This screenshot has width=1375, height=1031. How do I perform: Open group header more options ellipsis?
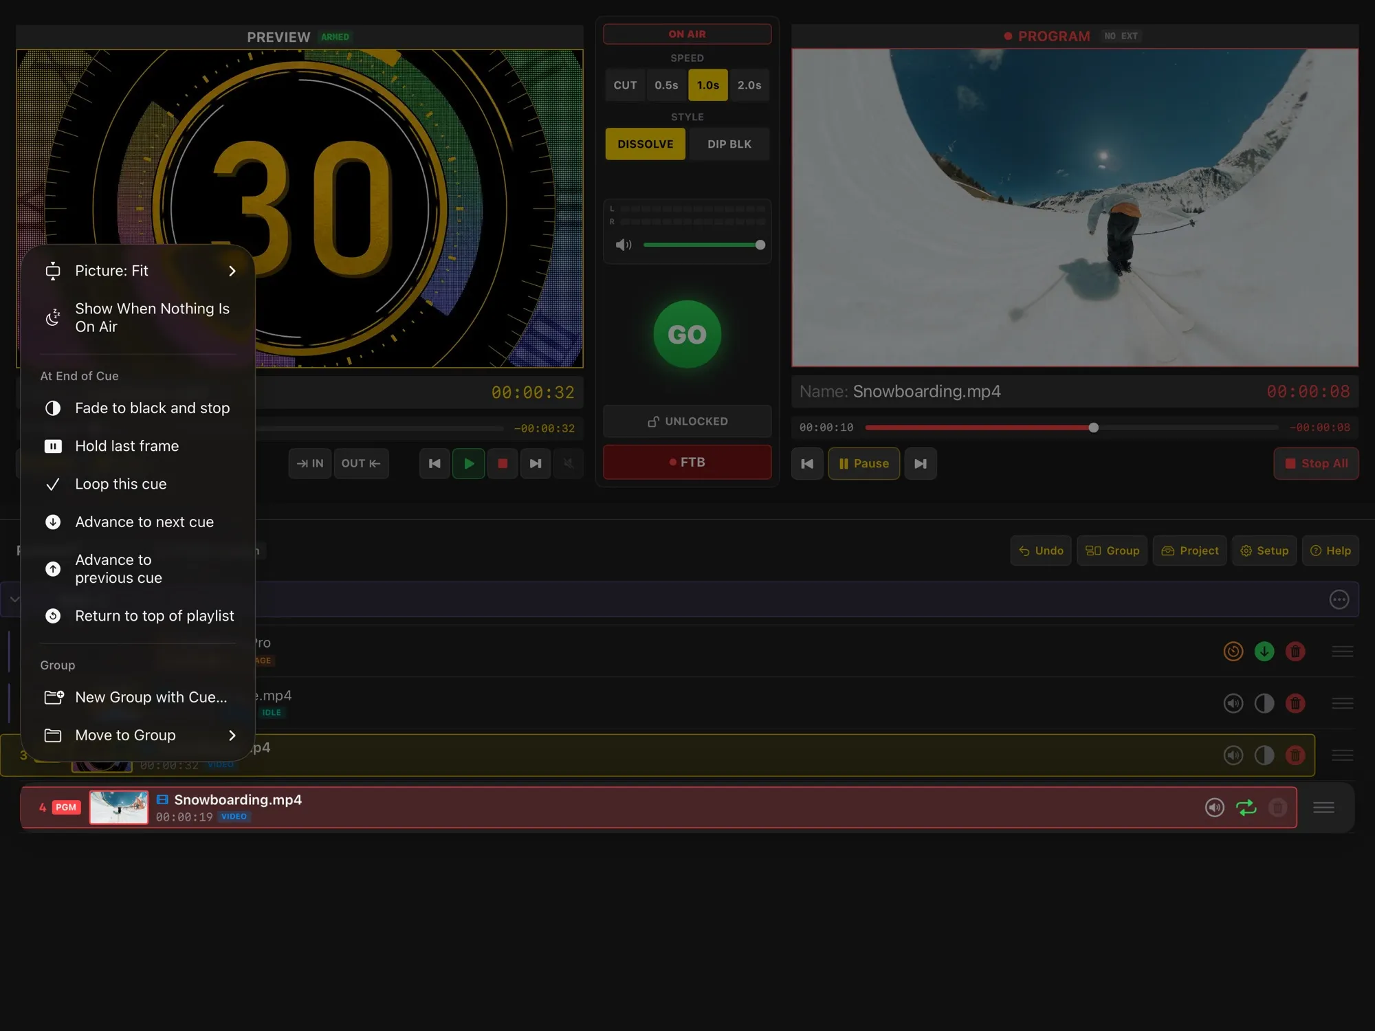(1339, 599)
